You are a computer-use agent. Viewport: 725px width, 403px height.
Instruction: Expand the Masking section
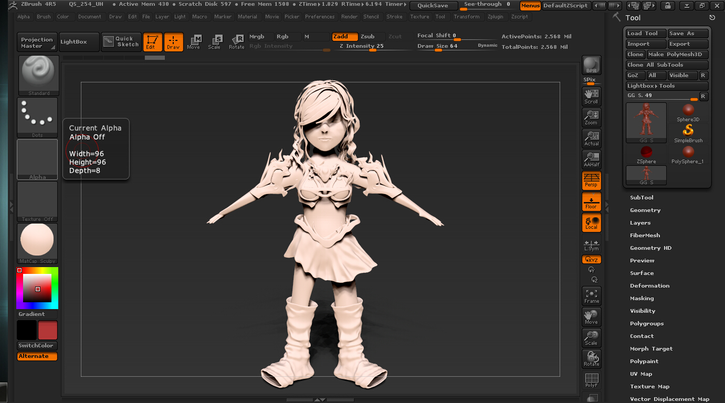point(642,299)
